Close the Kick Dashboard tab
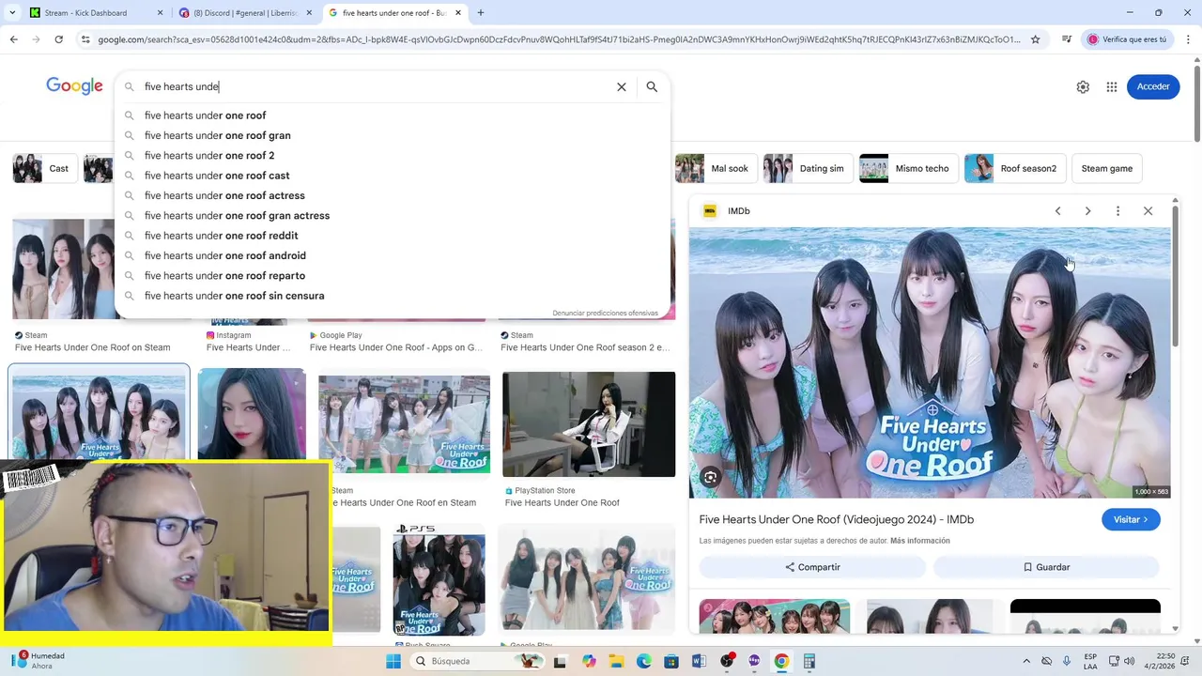Image resolution: width=1202 pixels, height=676 pixels. tap(160, 13)
